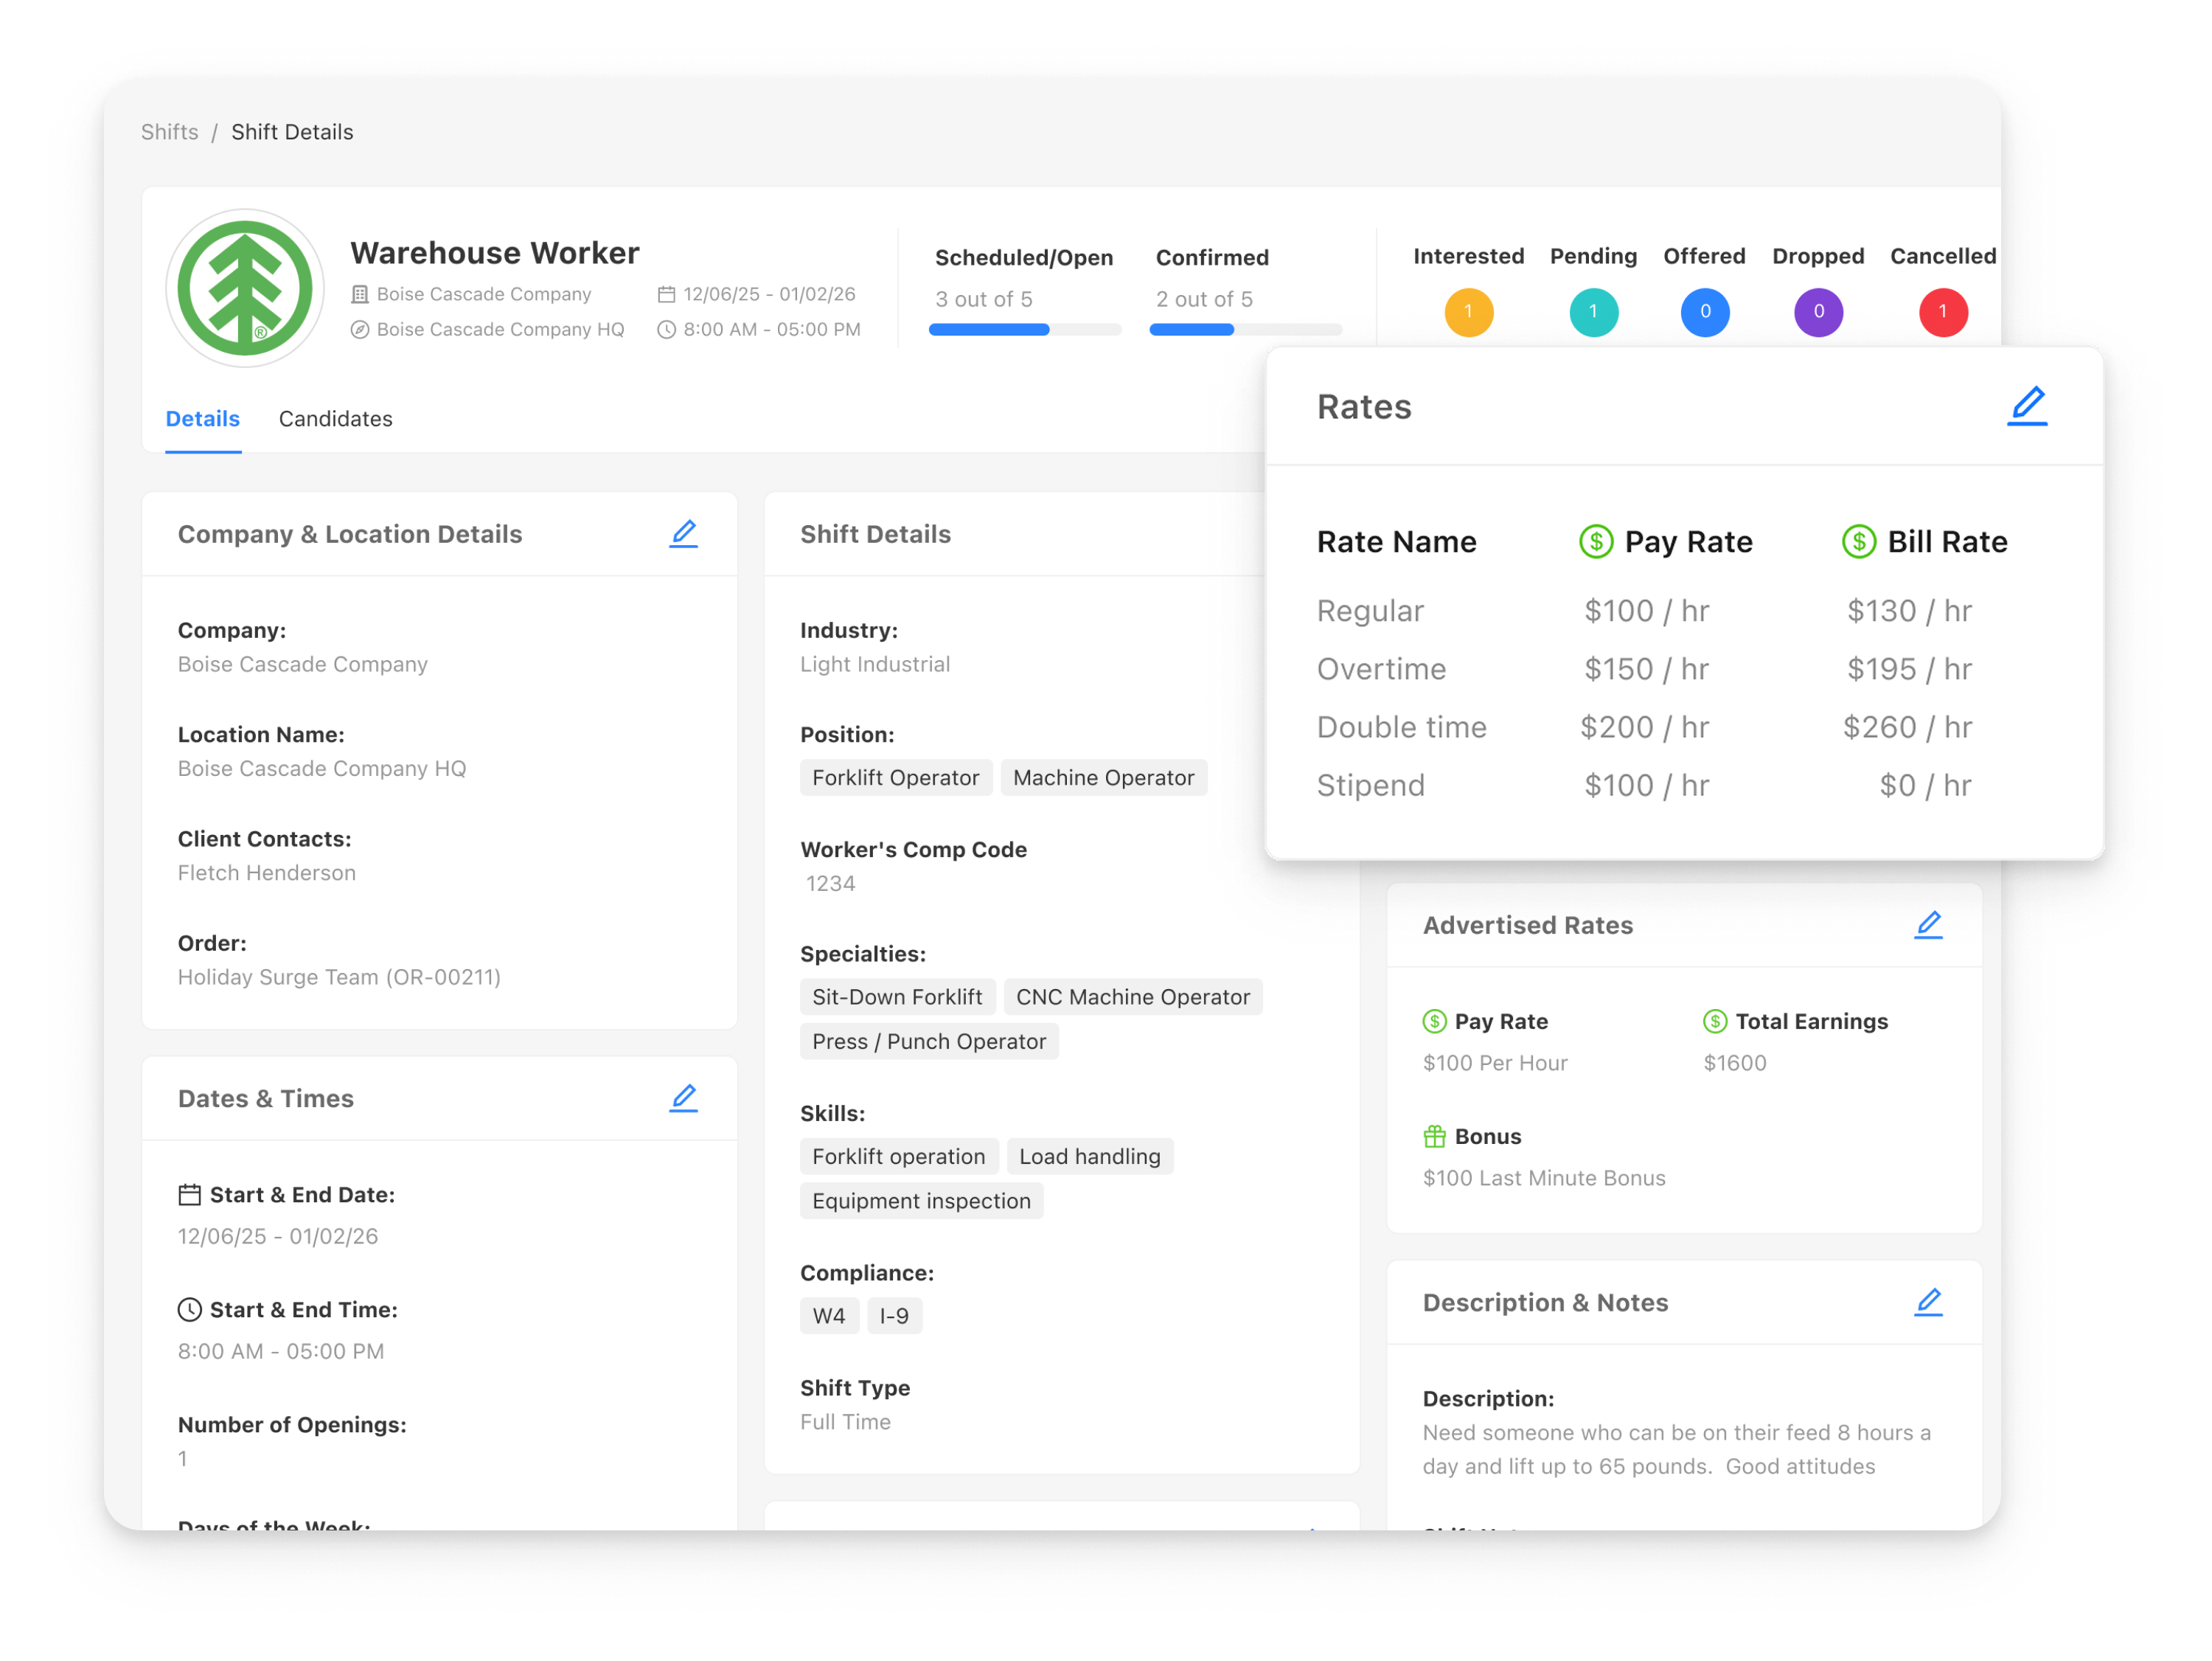Click the red Cancelled count badge

pyautogui.click(x=1943, y=311)
